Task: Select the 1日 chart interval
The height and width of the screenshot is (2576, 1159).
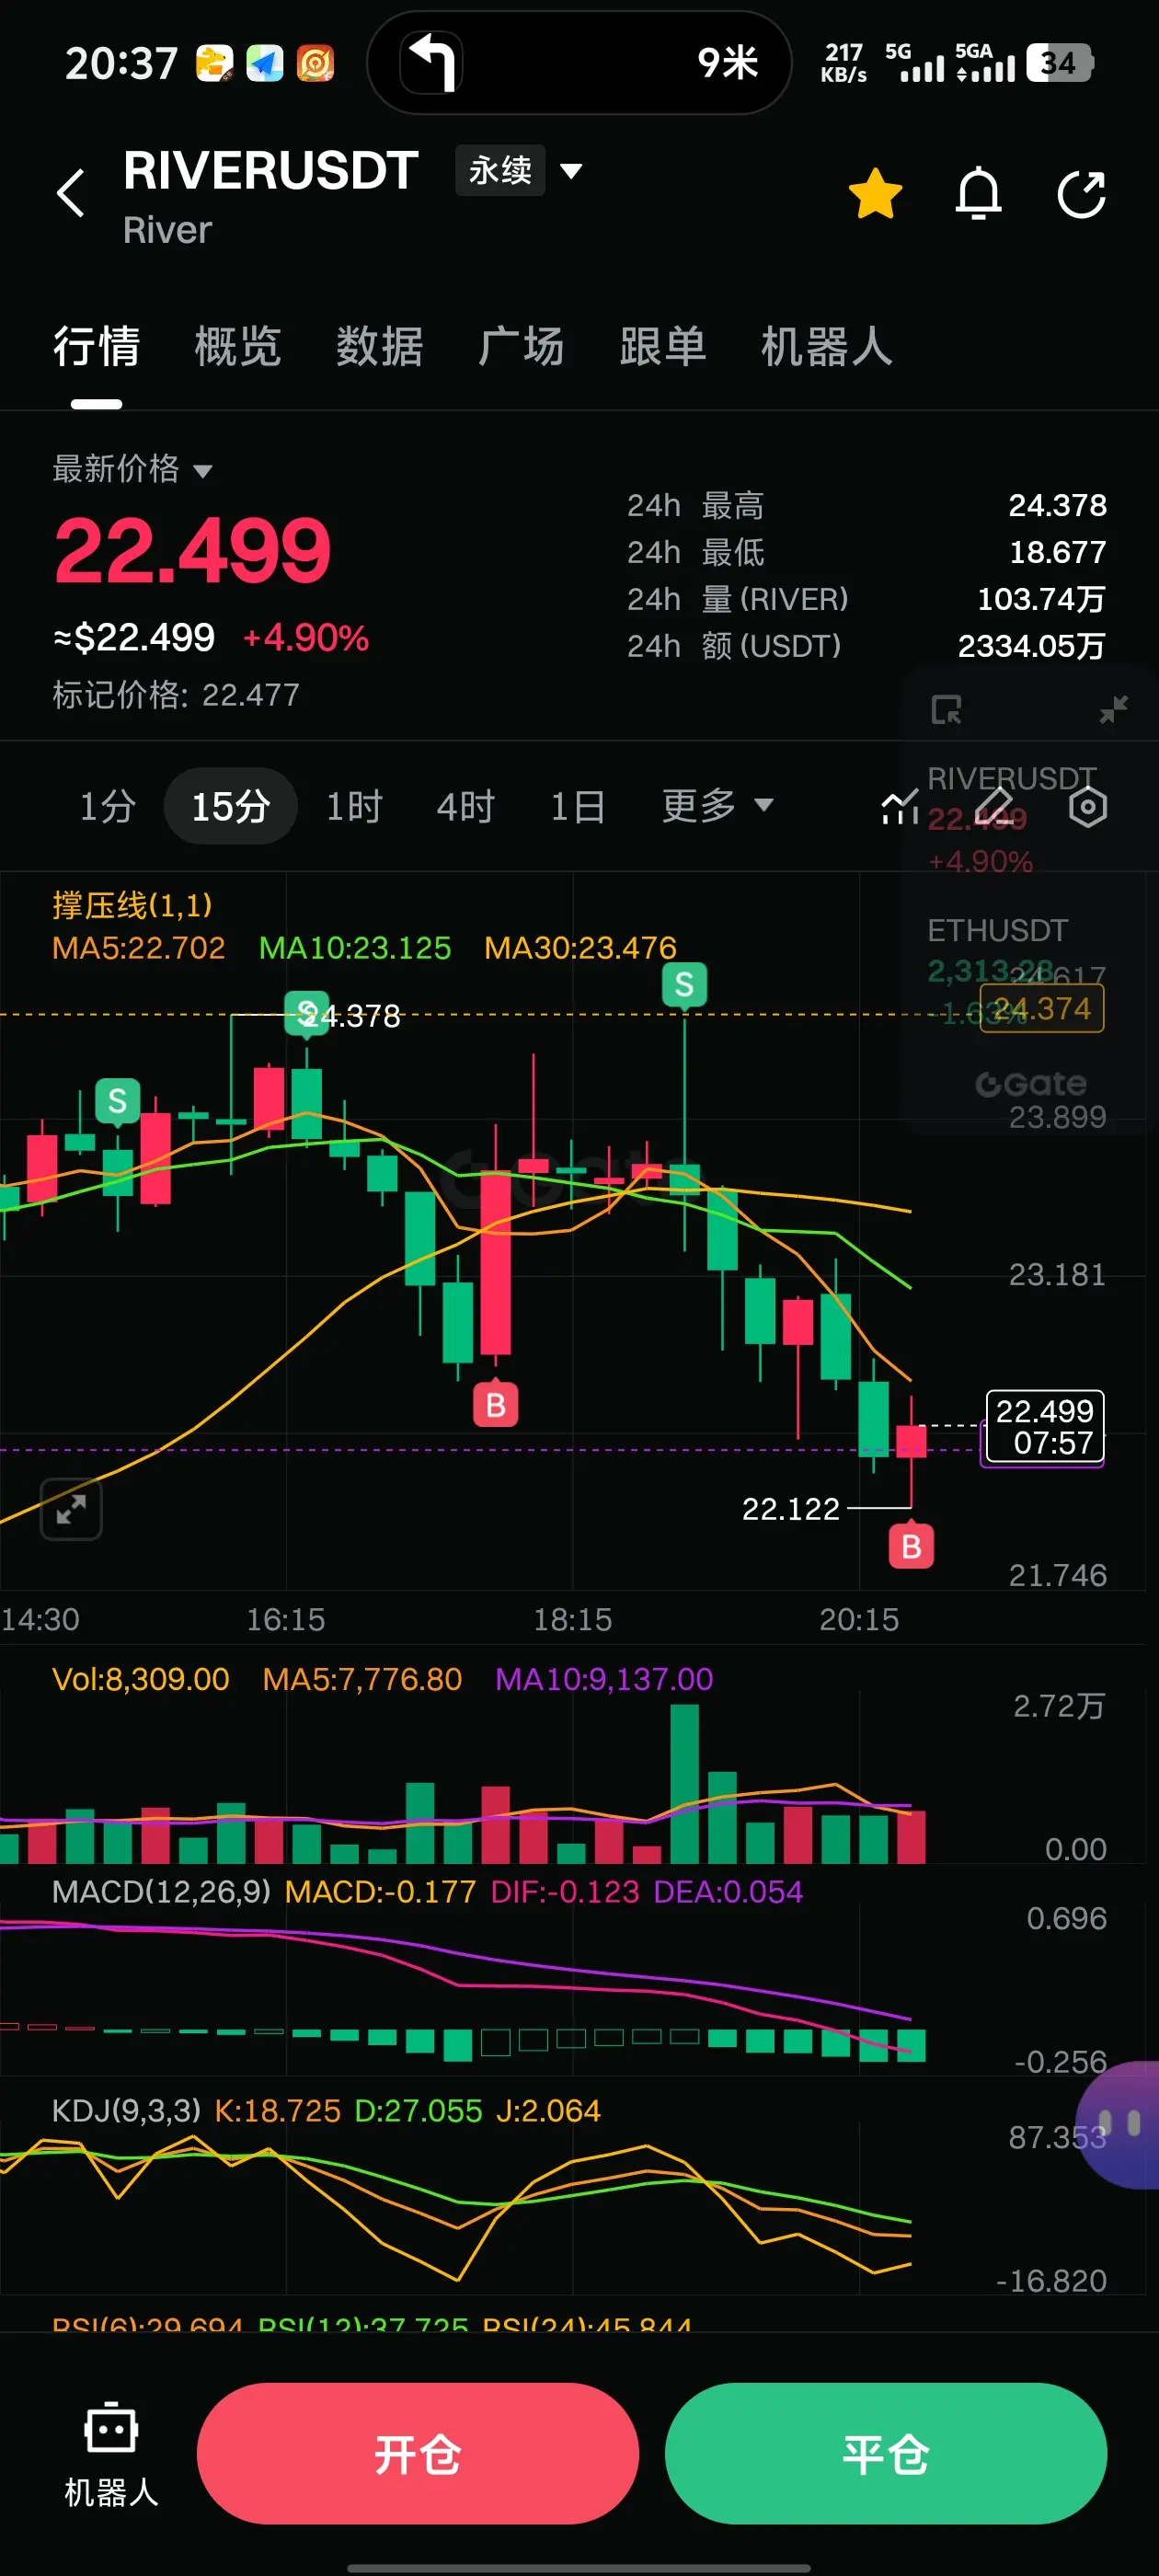Action: pyautogui.click(x=577, y=806)
